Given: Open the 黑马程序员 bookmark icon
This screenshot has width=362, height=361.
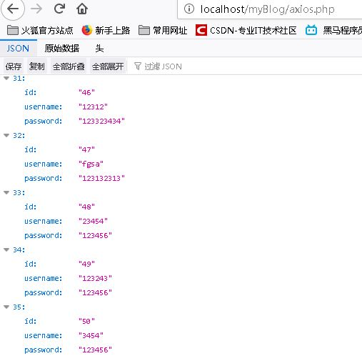Looking at the screenshot, I should click(311, 30).
